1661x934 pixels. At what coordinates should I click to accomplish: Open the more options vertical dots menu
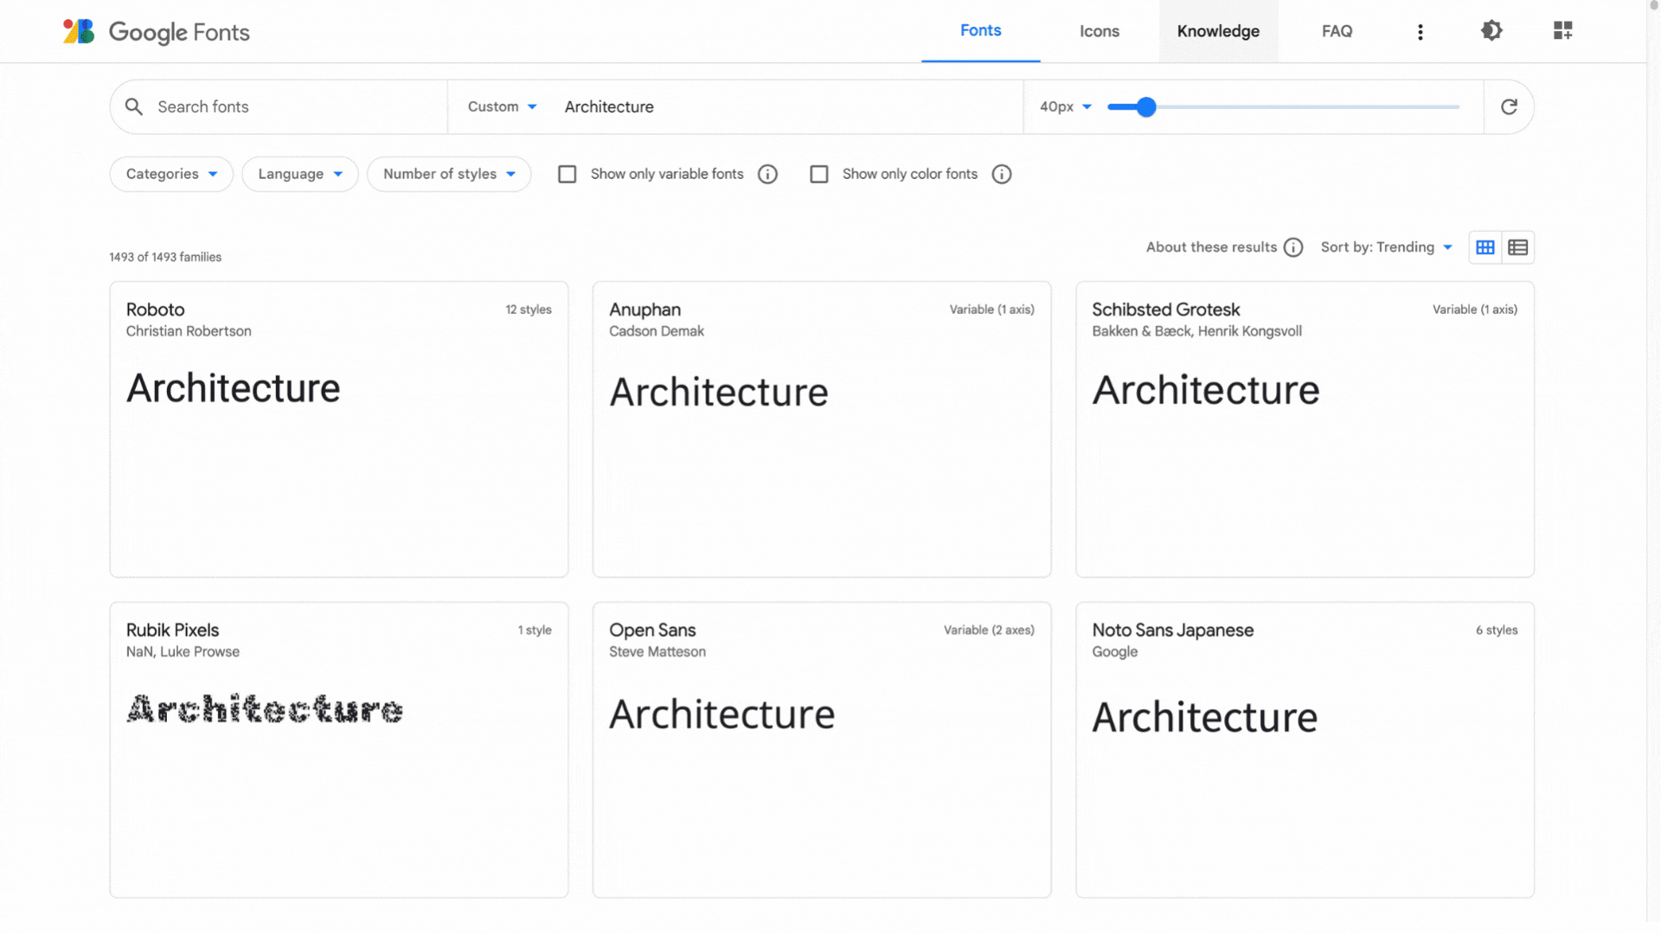1420,32
